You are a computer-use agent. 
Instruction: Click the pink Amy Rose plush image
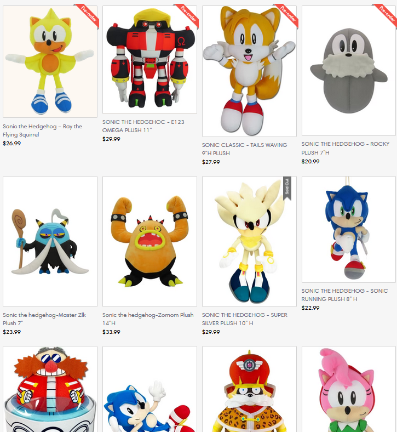click(349, 389)
